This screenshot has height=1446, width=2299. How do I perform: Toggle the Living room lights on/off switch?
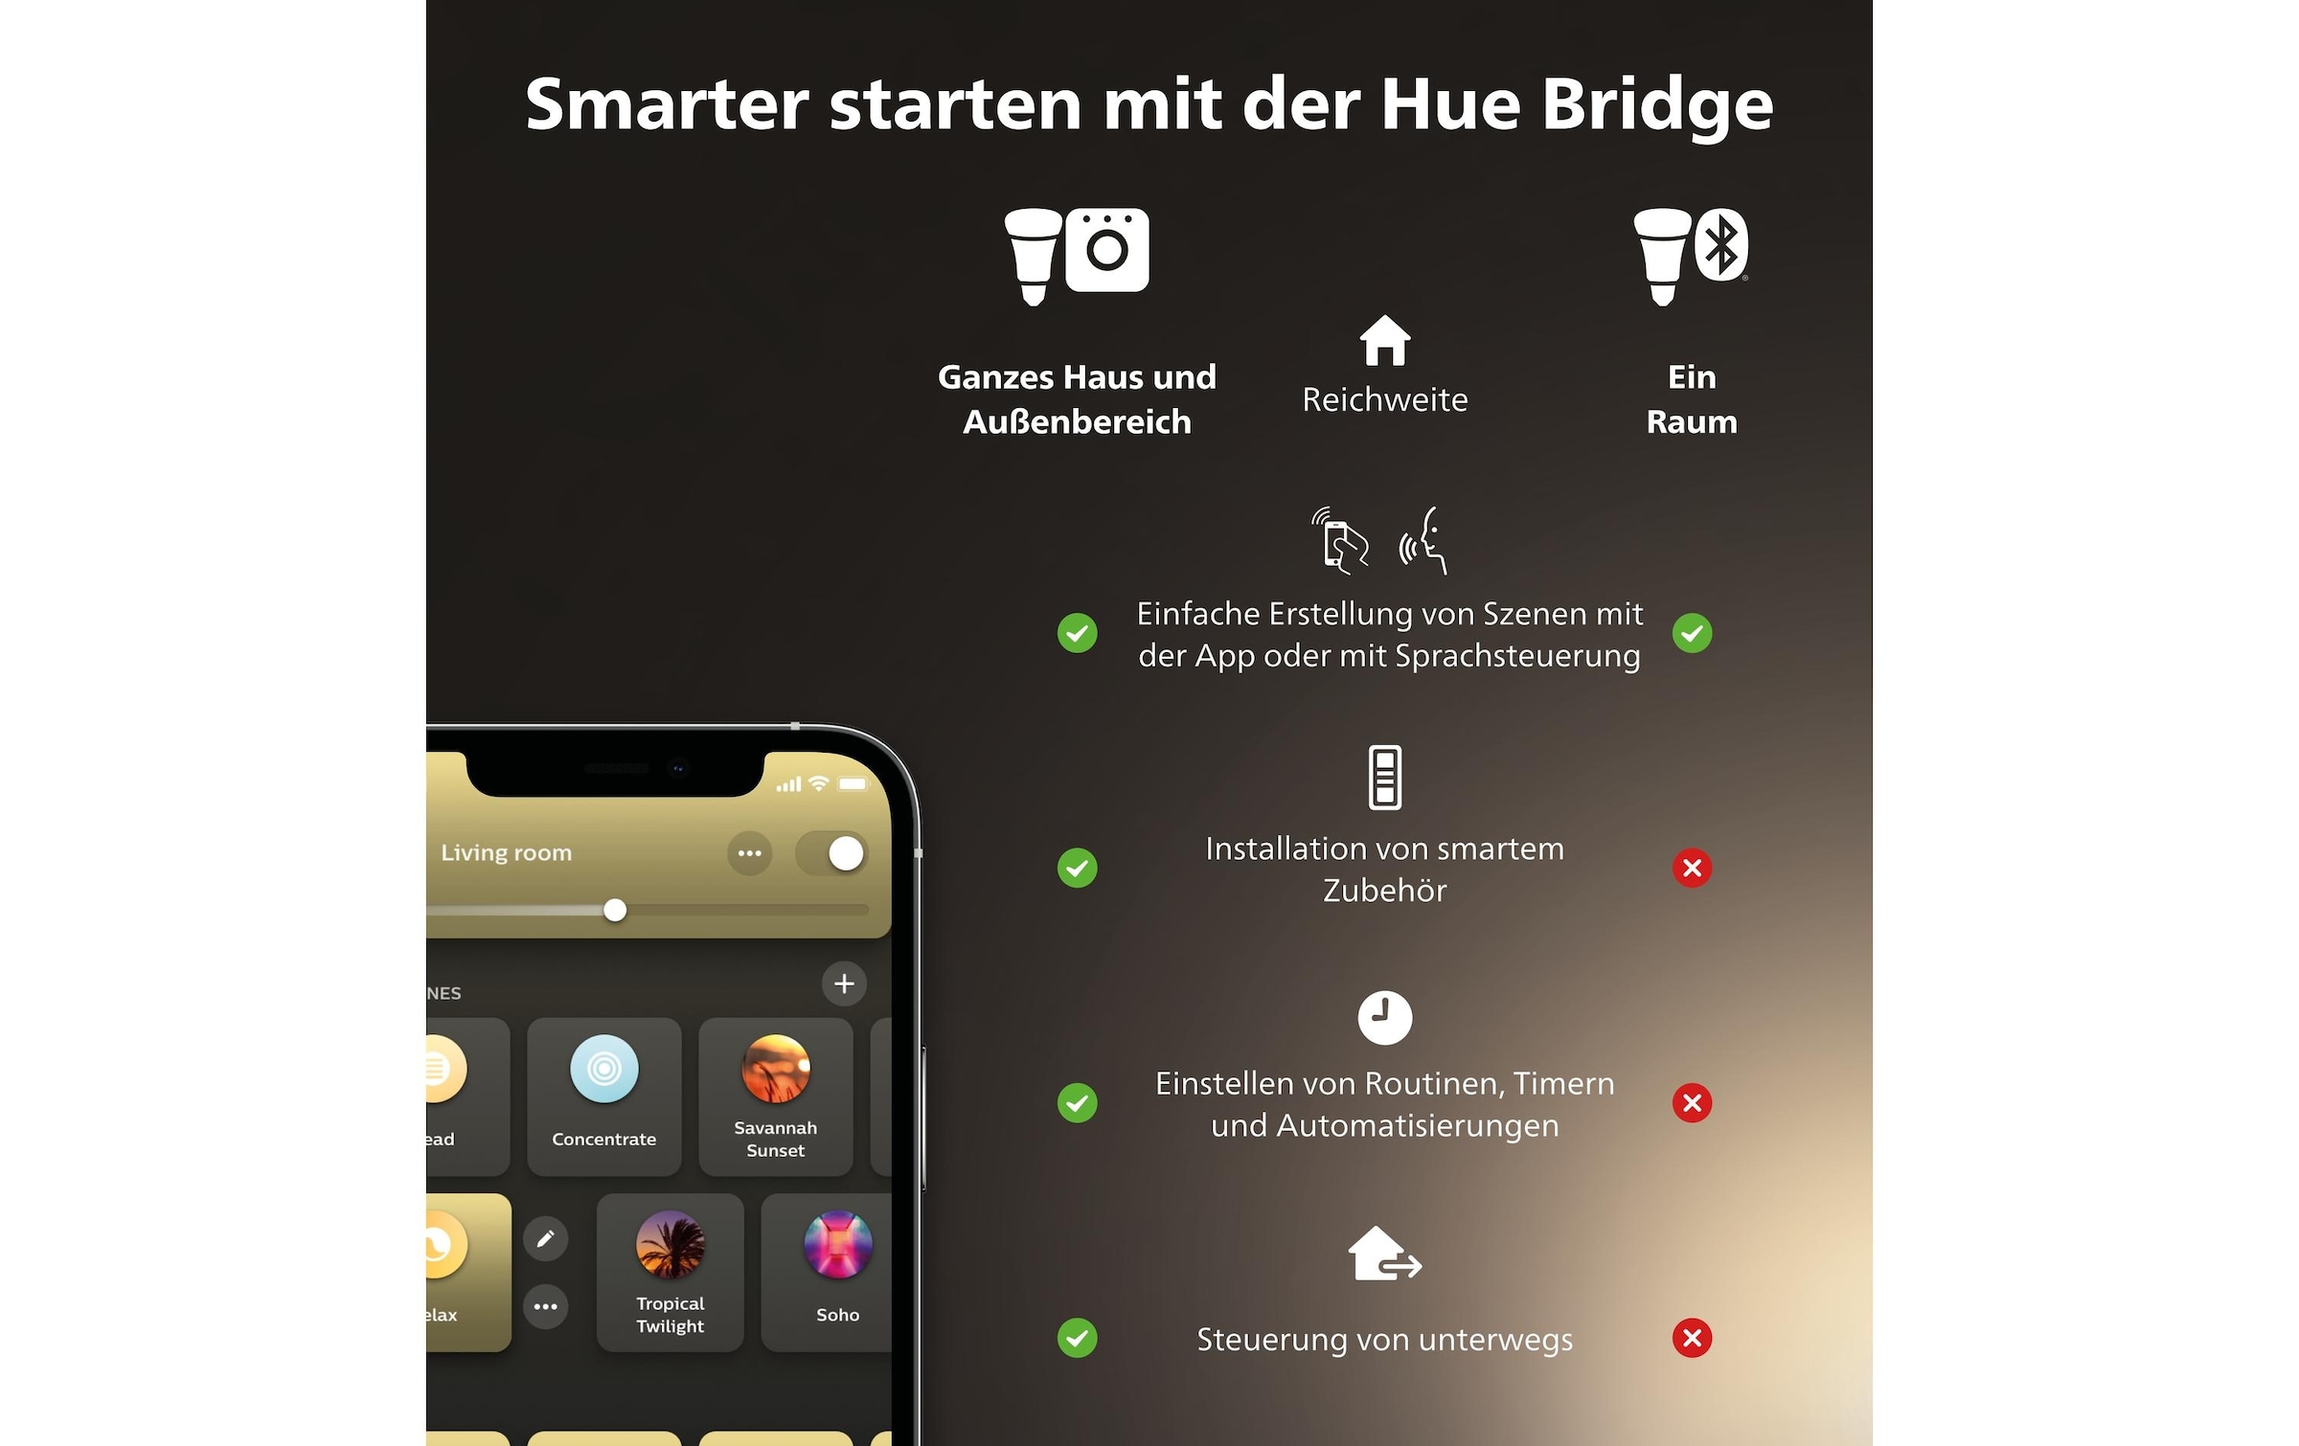(x=846, y=851)
